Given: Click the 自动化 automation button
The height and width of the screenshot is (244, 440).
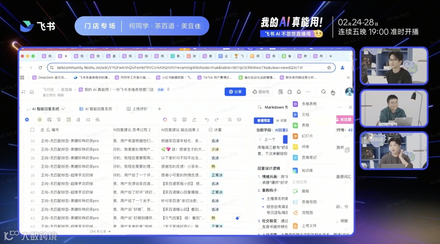Looking at the screenshot, I should [261, 92].
